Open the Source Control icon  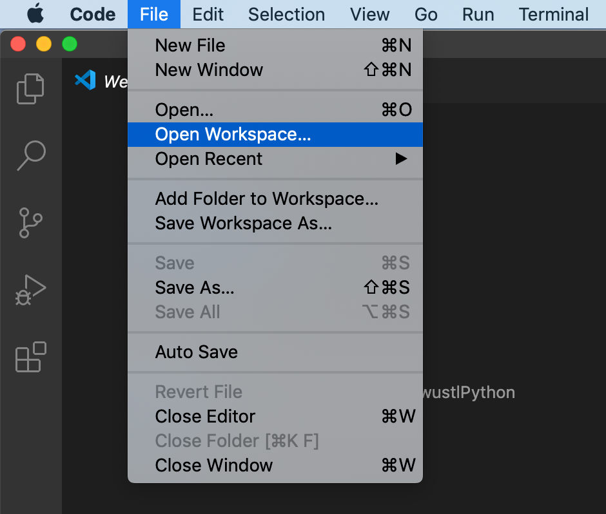tap(30, 222)
